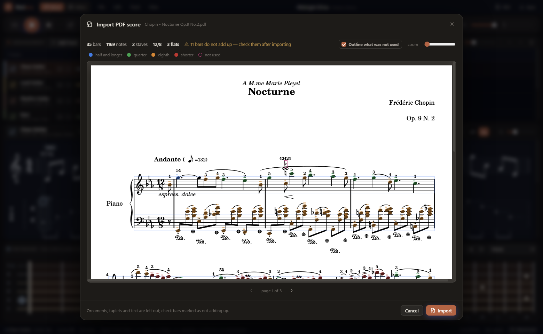Close the Import PDF score dialog
543x334 pixels.
pyautogui.click(x=452, y=24)
